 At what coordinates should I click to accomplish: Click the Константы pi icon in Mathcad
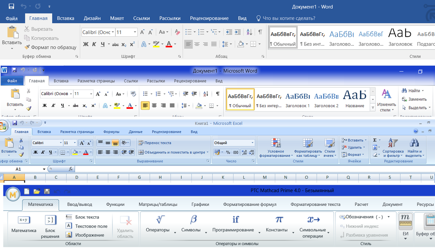point(279,220)
